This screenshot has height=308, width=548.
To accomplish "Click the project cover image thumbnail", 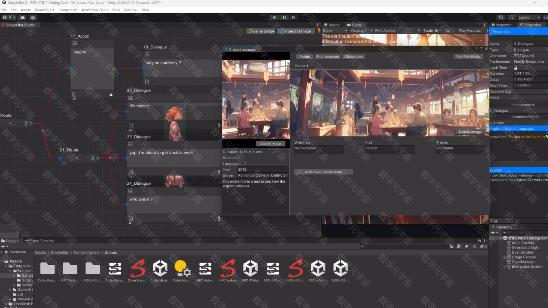I will tap(256, 99).
